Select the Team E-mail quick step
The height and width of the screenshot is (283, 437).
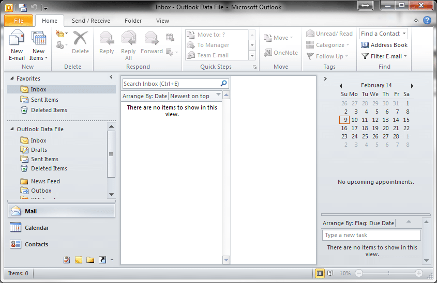pos(216,55)
